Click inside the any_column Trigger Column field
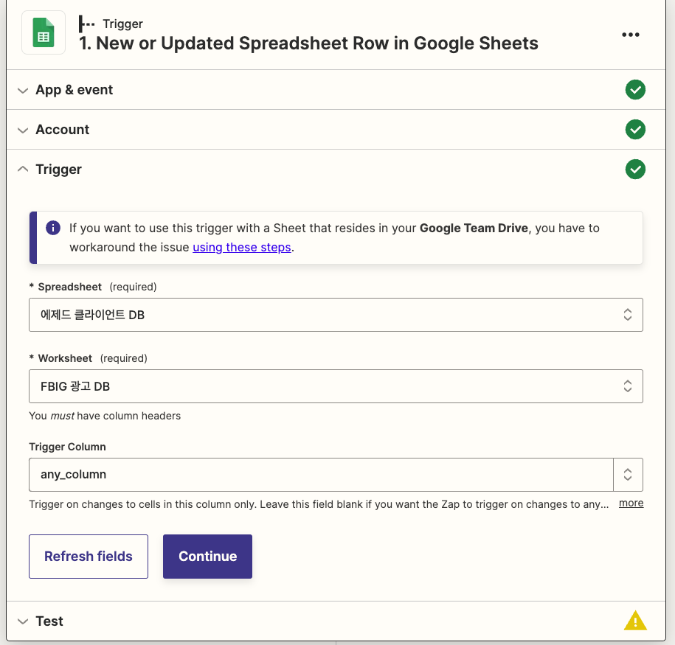 (x=321, y=474)
